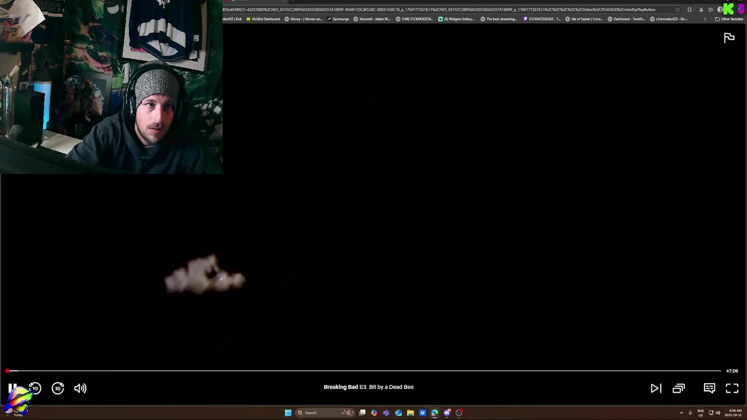Open the system volume tray icon
The height and width of the screenshot is (420, 747).
point(718,412)
